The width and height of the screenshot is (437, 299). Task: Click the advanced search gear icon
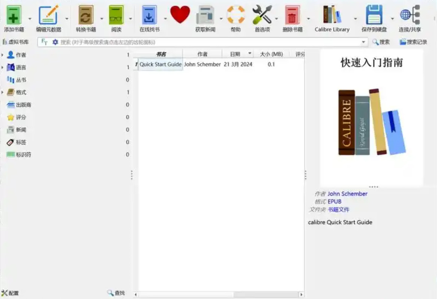coord(55,42)
